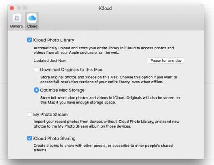Screen dimensions: 214x165
Task: Click the Download Originals to this Mac label
Action: pos(71,70)
